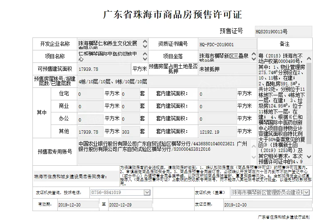The image size is (336, 224).
Task: Click the 其他 inner area field 12192.19
Action: click(218, 132)
